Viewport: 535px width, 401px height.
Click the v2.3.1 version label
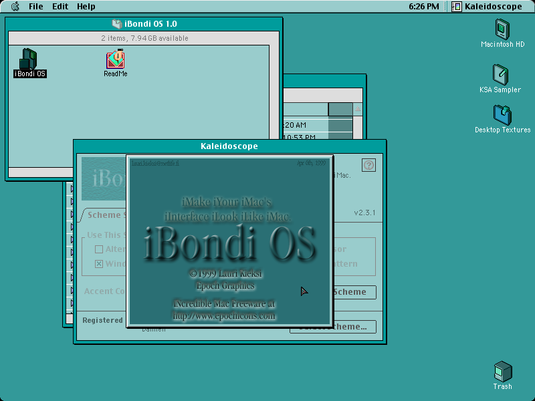point(364,213)
